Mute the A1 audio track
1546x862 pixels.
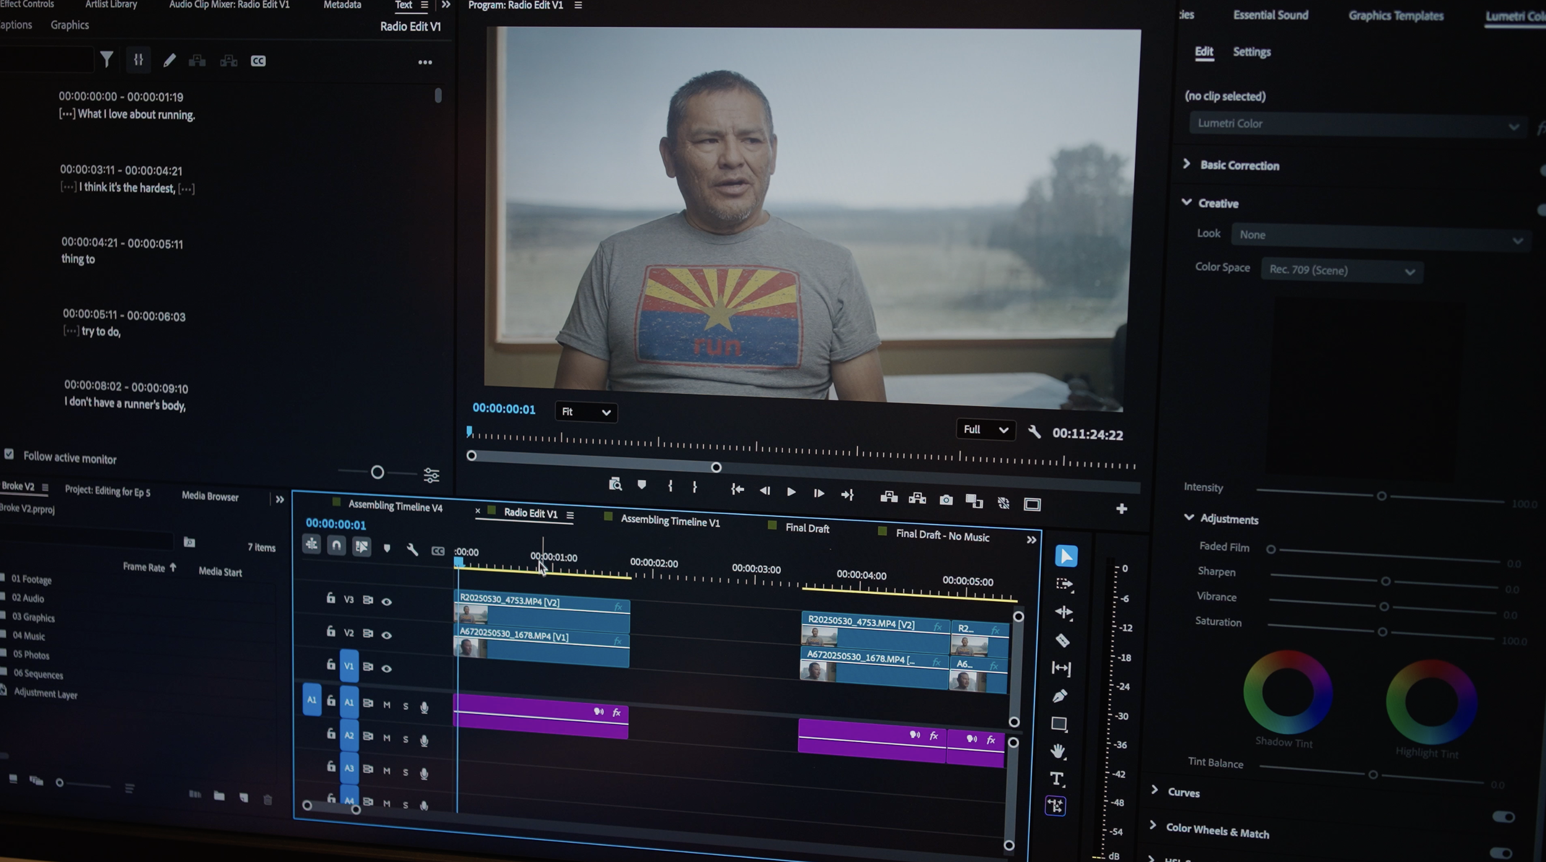pyautogui.click(x=386, y=705)
